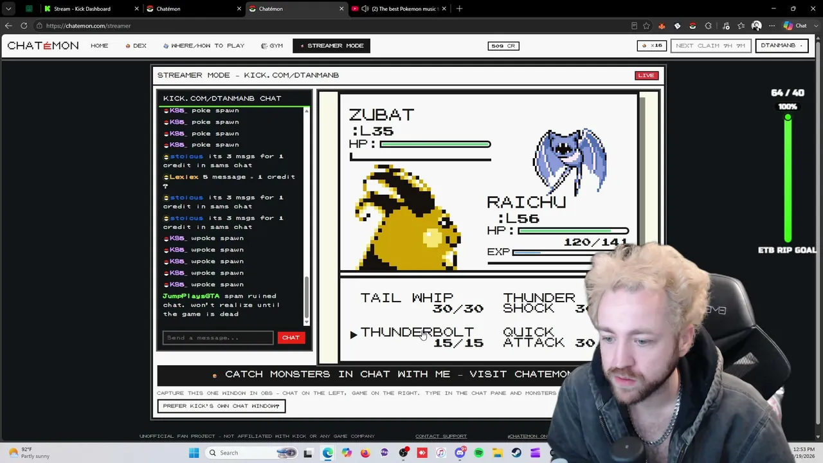Viewport: 823px width, 463px height.
Task: Launch Copilot from the taskbar
Action: (x=347, y=453)
